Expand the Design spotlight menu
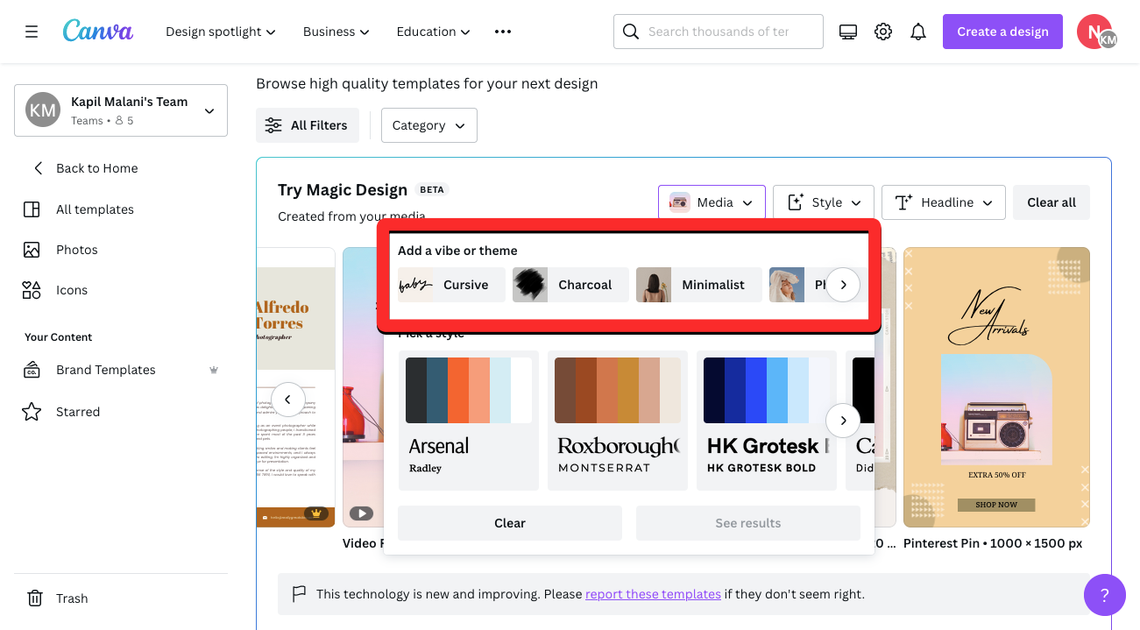1140x630 pixels. click(221, 32)
